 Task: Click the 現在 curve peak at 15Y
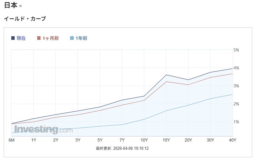tap(166, 75)
